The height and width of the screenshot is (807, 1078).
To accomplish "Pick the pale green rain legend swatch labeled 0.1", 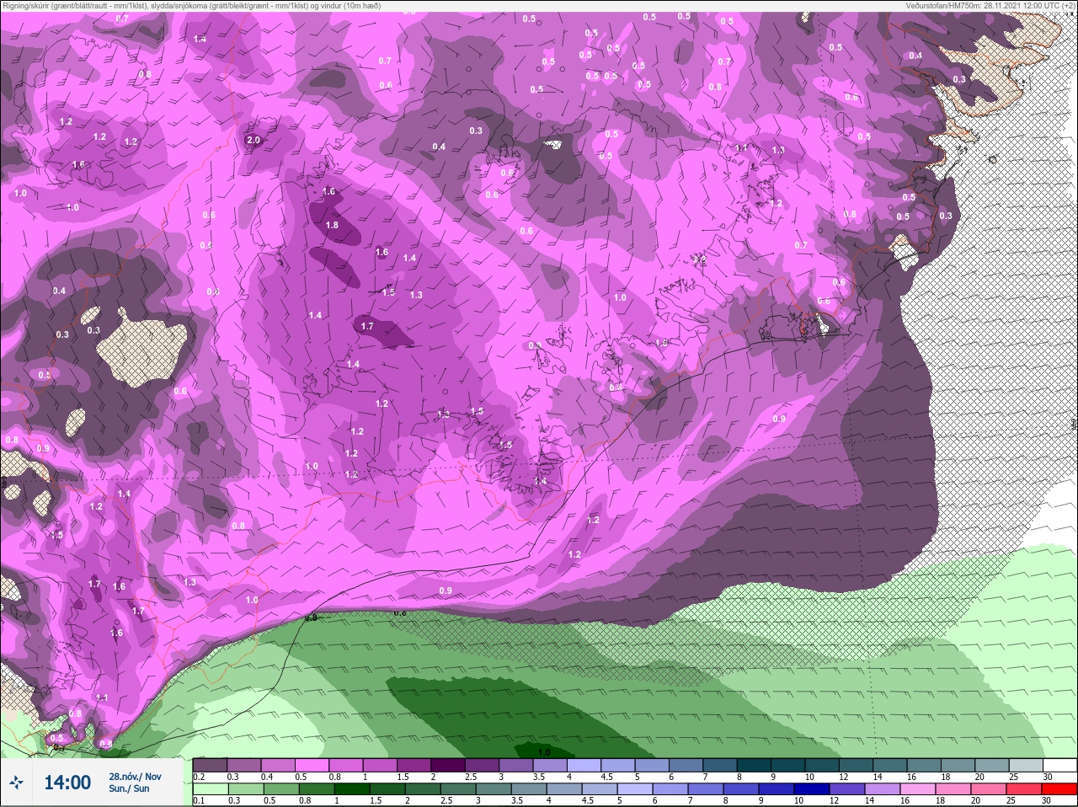I will tap(209, 789).
